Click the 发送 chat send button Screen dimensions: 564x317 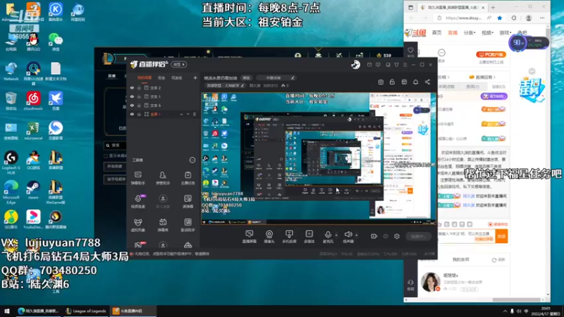[x=501, y=236]
